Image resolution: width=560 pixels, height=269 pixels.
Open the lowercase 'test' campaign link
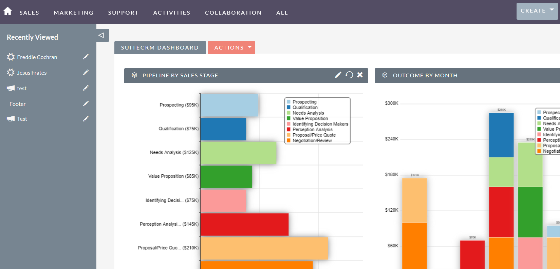click(x=22, y=88)
